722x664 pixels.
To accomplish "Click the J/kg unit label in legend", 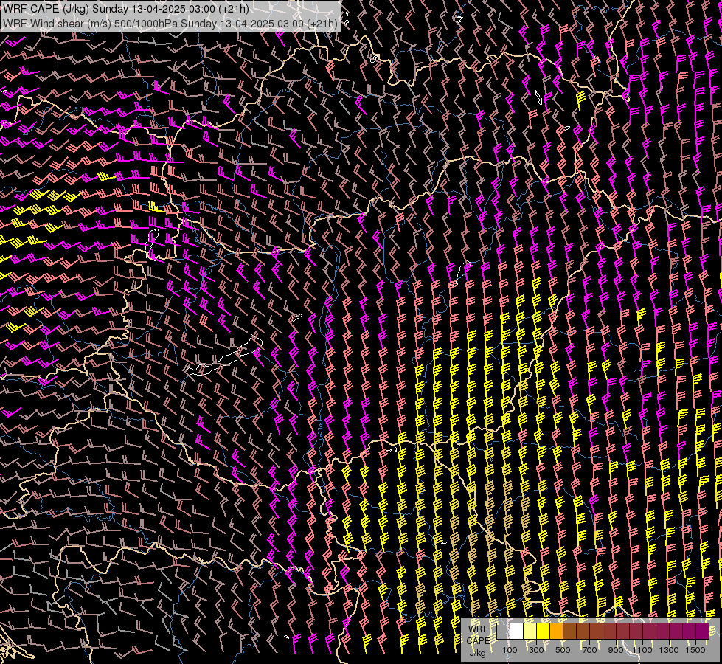I will (x=477, y=653).
